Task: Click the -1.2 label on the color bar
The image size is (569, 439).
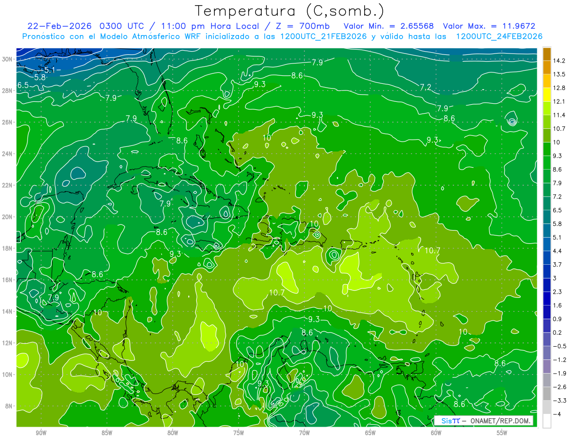Action: pos(559,359)
